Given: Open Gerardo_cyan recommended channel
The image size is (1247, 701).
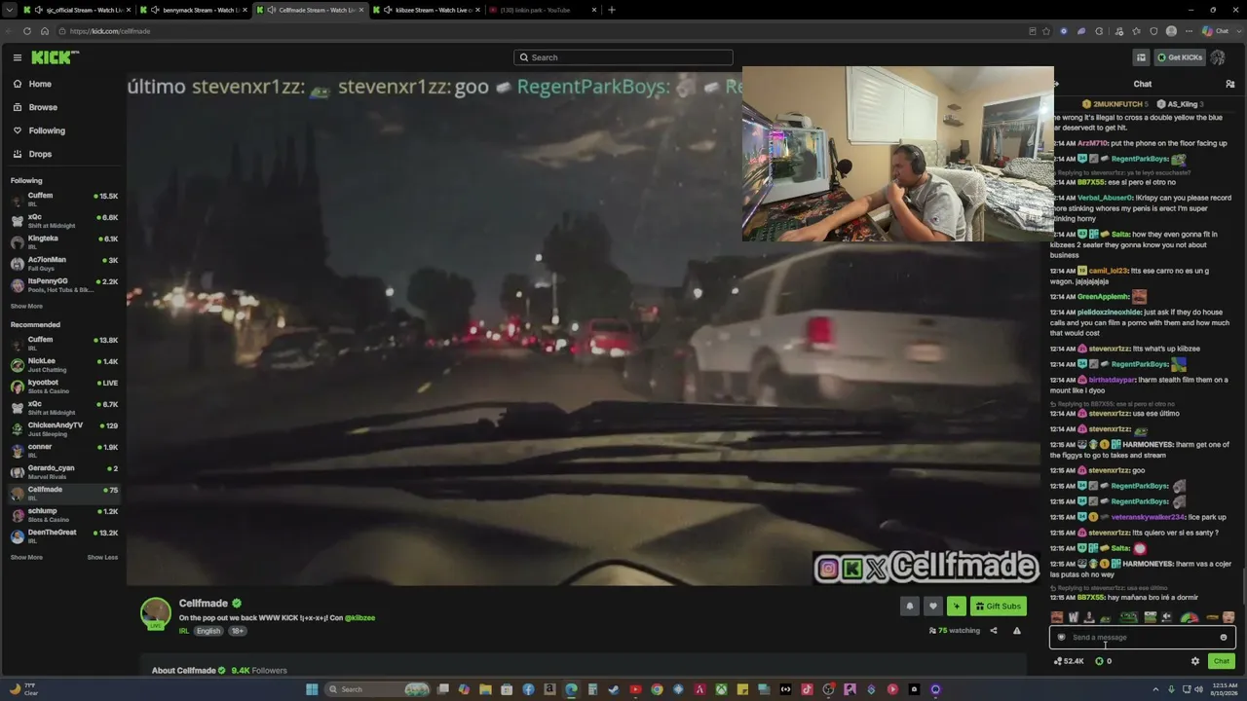Looking at the screenshot, I should (x=63, y=472).
